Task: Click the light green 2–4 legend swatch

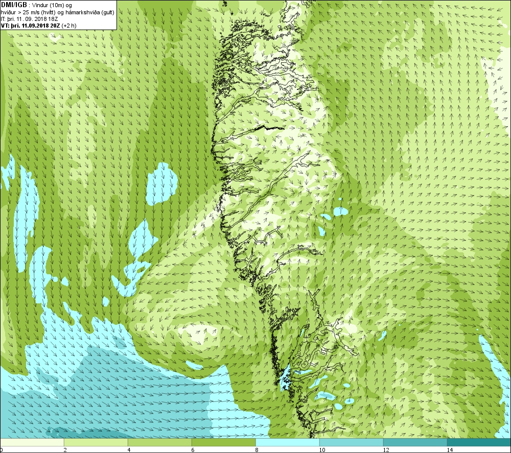Action: (x=96, y=442)
